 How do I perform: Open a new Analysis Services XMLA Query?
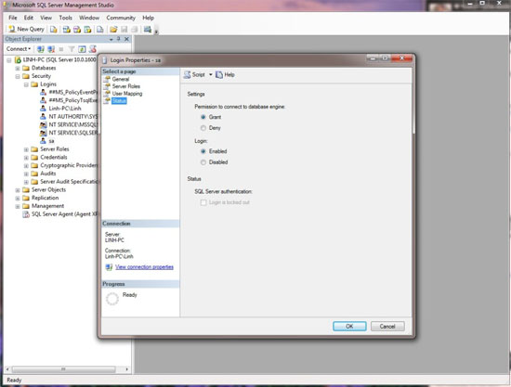pos(87,30)
